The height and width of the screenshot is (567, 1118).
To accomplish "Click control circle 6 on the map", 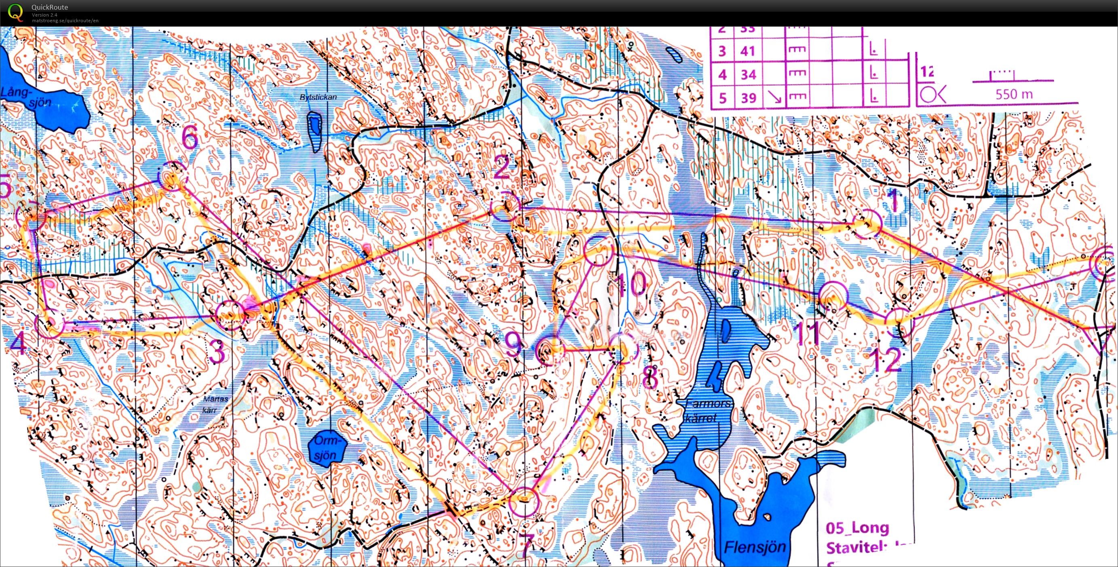I will (x=173, y=176).
